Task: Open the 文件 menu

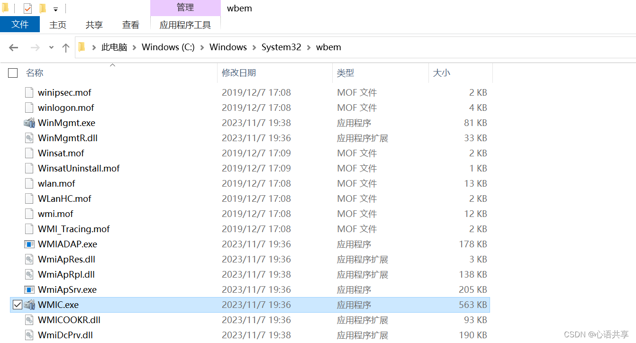Action: click(x=20, y=25)
